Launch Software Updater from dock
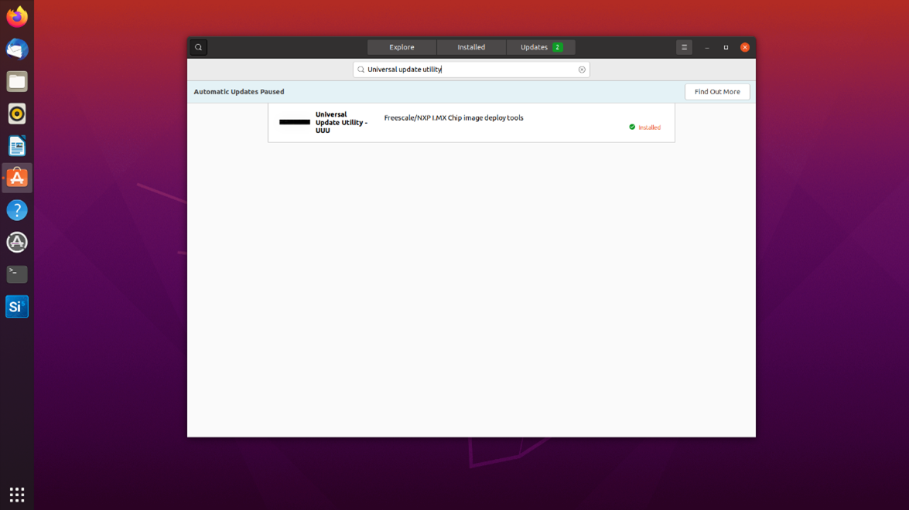This screenshot has height=510, width=909. 17,243
